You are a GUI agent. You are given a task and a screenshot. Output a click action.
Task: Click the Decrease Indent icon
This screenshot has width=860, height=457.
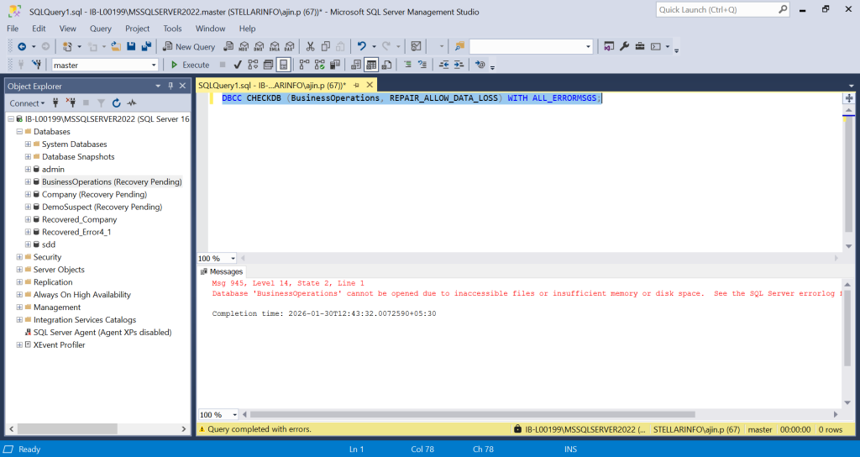point(443,65)
